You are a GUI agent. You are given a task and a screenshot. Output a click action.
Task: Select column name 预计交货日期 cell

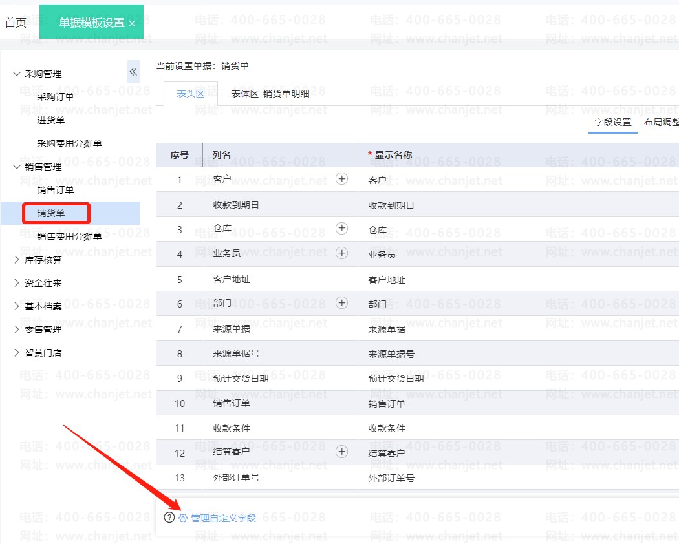point(241,378)
